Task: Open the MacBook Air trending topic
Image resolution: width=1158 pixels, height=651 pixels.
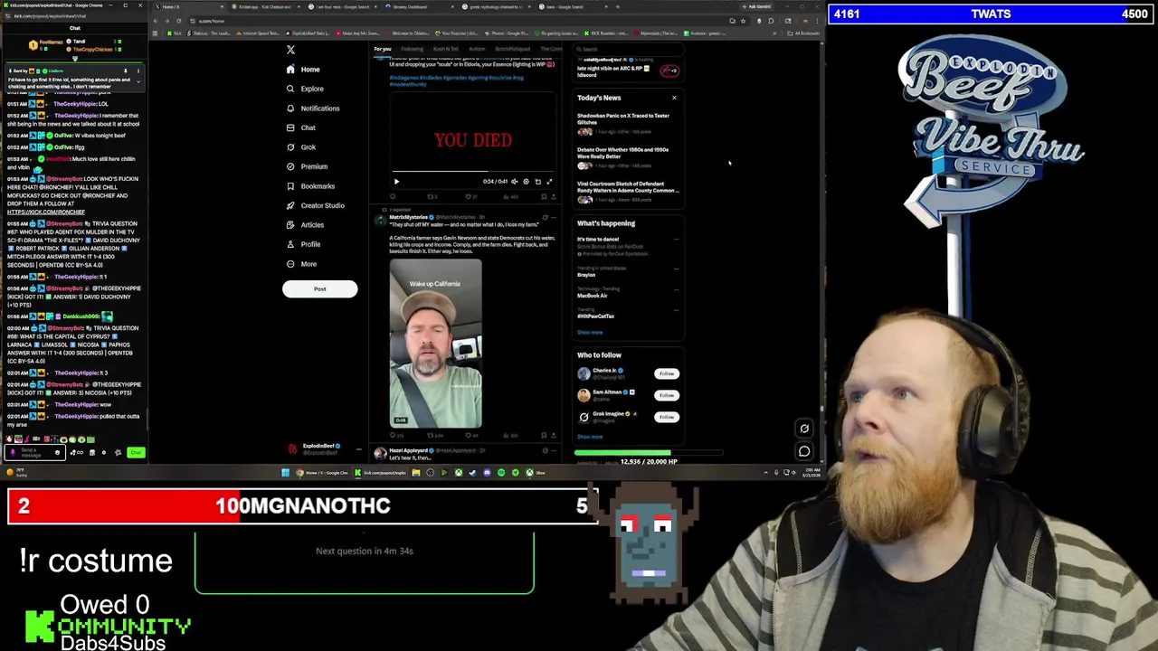Action: tap(593, 296)
